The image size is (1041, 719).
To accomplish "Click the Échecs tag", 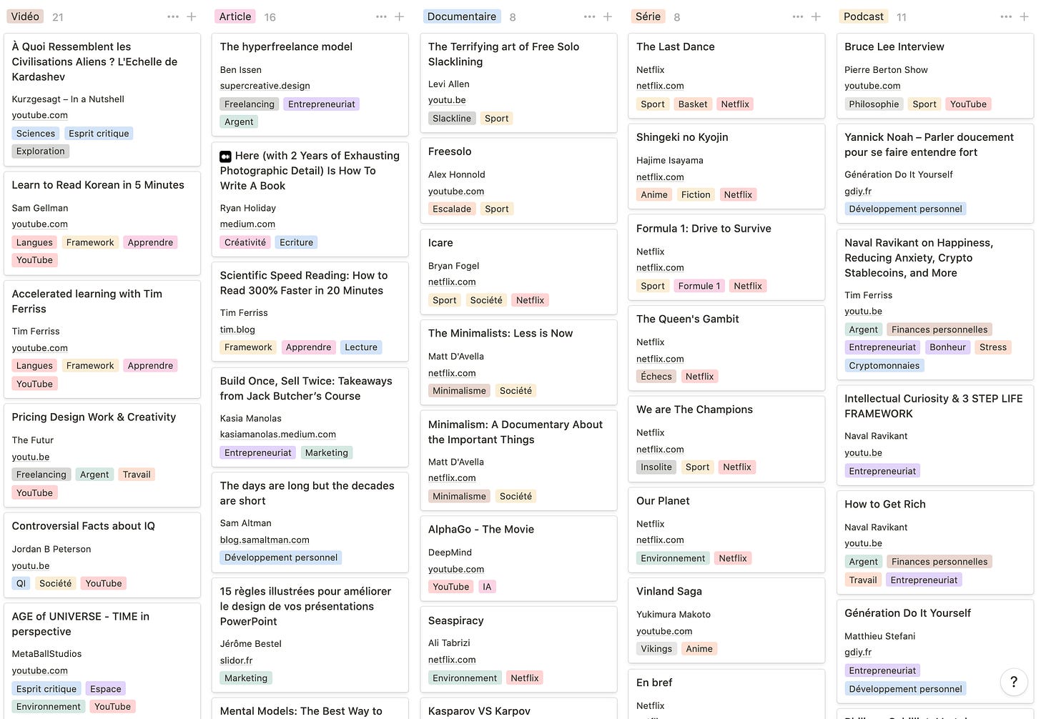I will pyautogui.click(x=656, y=377).
